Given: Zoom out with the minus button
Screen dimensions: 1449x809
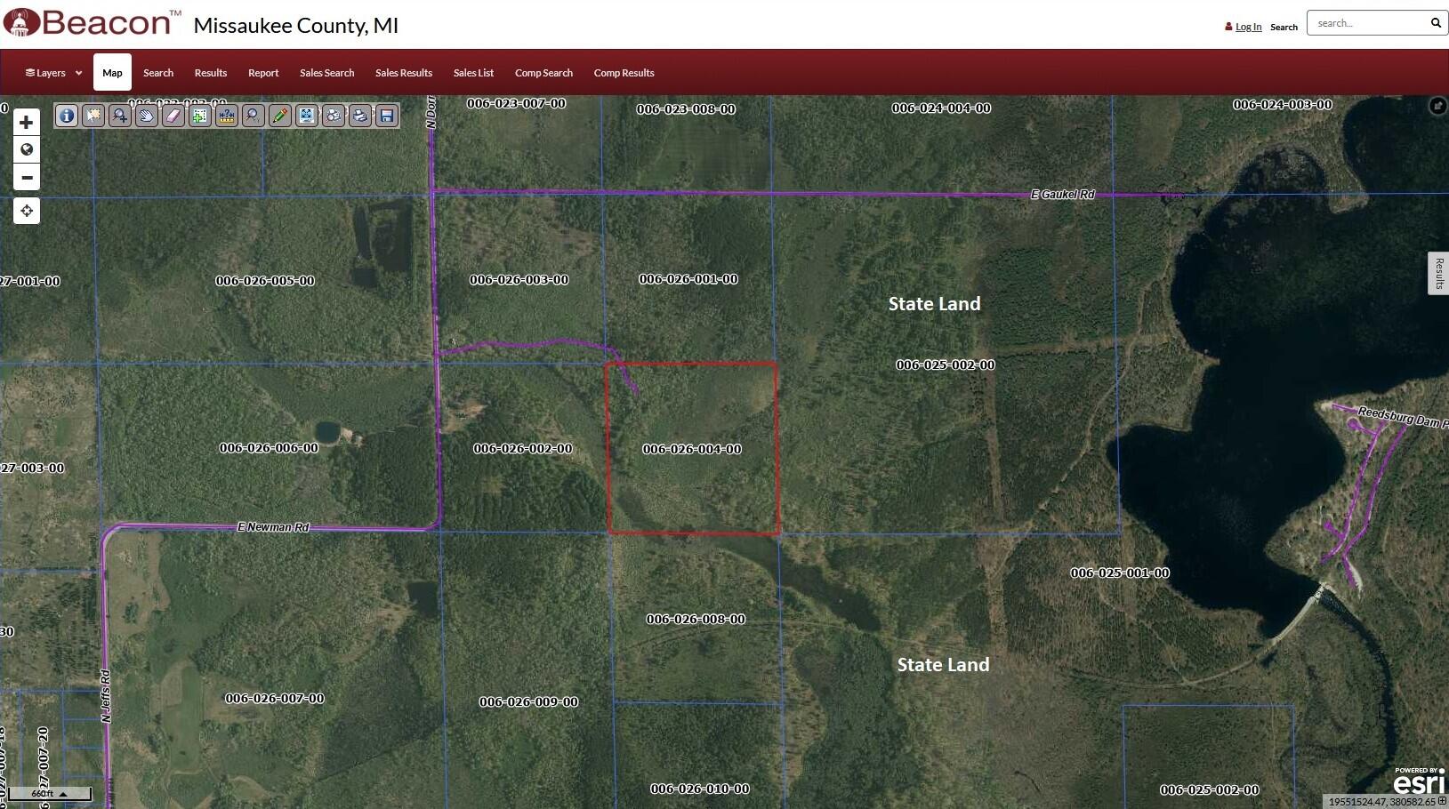Looking at the screenshot, I should [27, 177].
